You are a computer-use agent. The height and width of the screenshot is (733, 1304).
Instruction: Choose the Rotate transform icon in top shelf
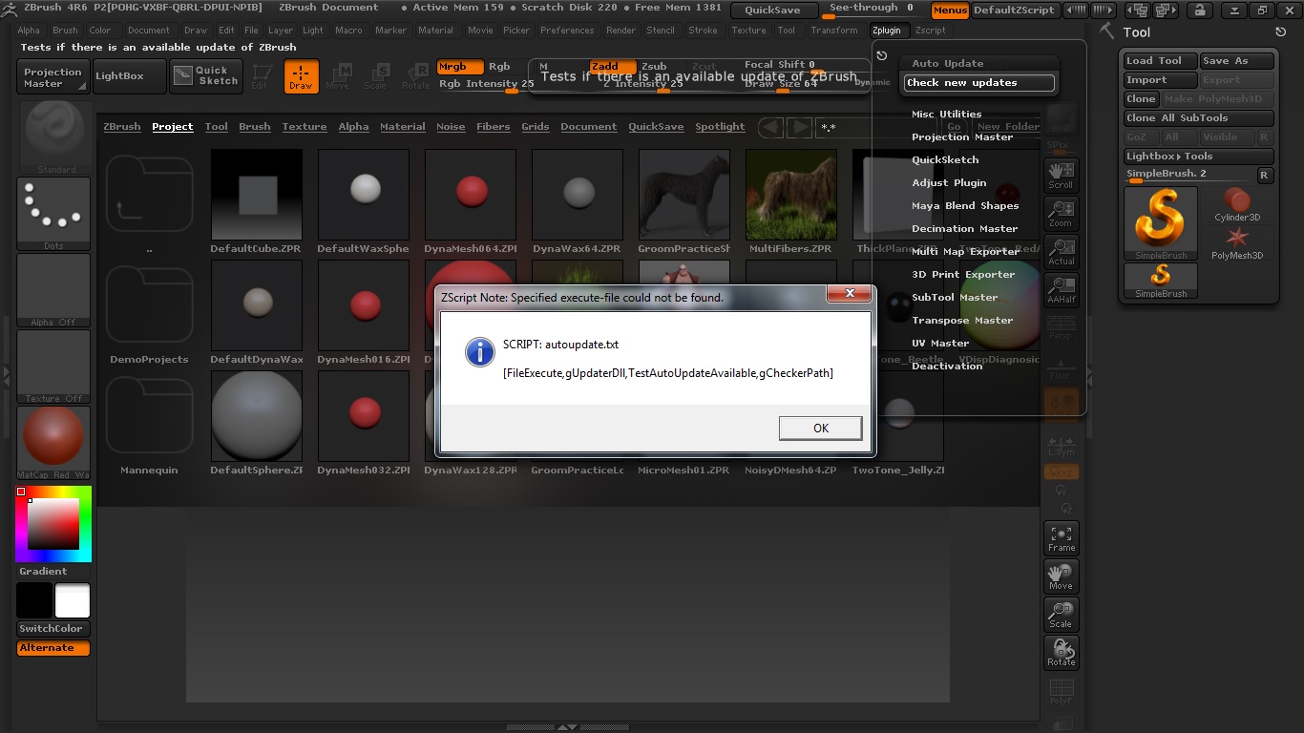(x=415, y=76)
